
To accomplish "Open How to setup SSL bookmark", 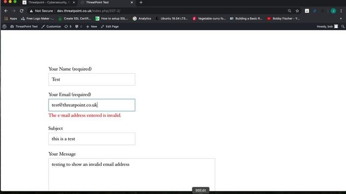I will coord(112,19).
